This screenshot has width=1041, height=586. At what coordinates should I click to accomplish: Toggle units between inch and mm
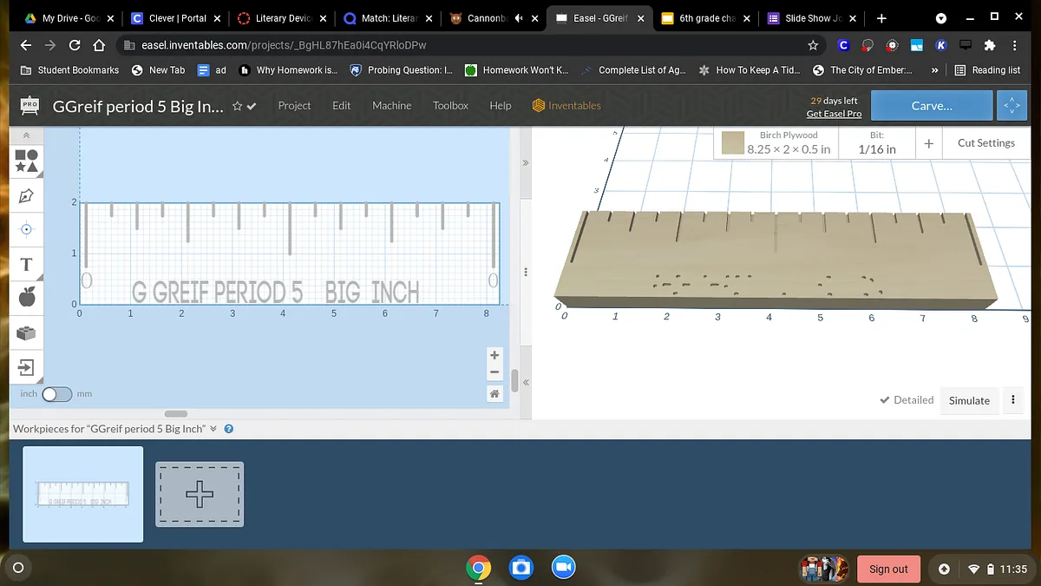coord(56,394)
